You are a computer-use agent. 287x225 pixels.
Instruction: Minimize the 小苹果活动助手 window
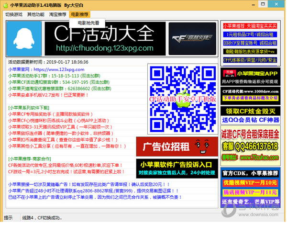(x=254, y=5)
